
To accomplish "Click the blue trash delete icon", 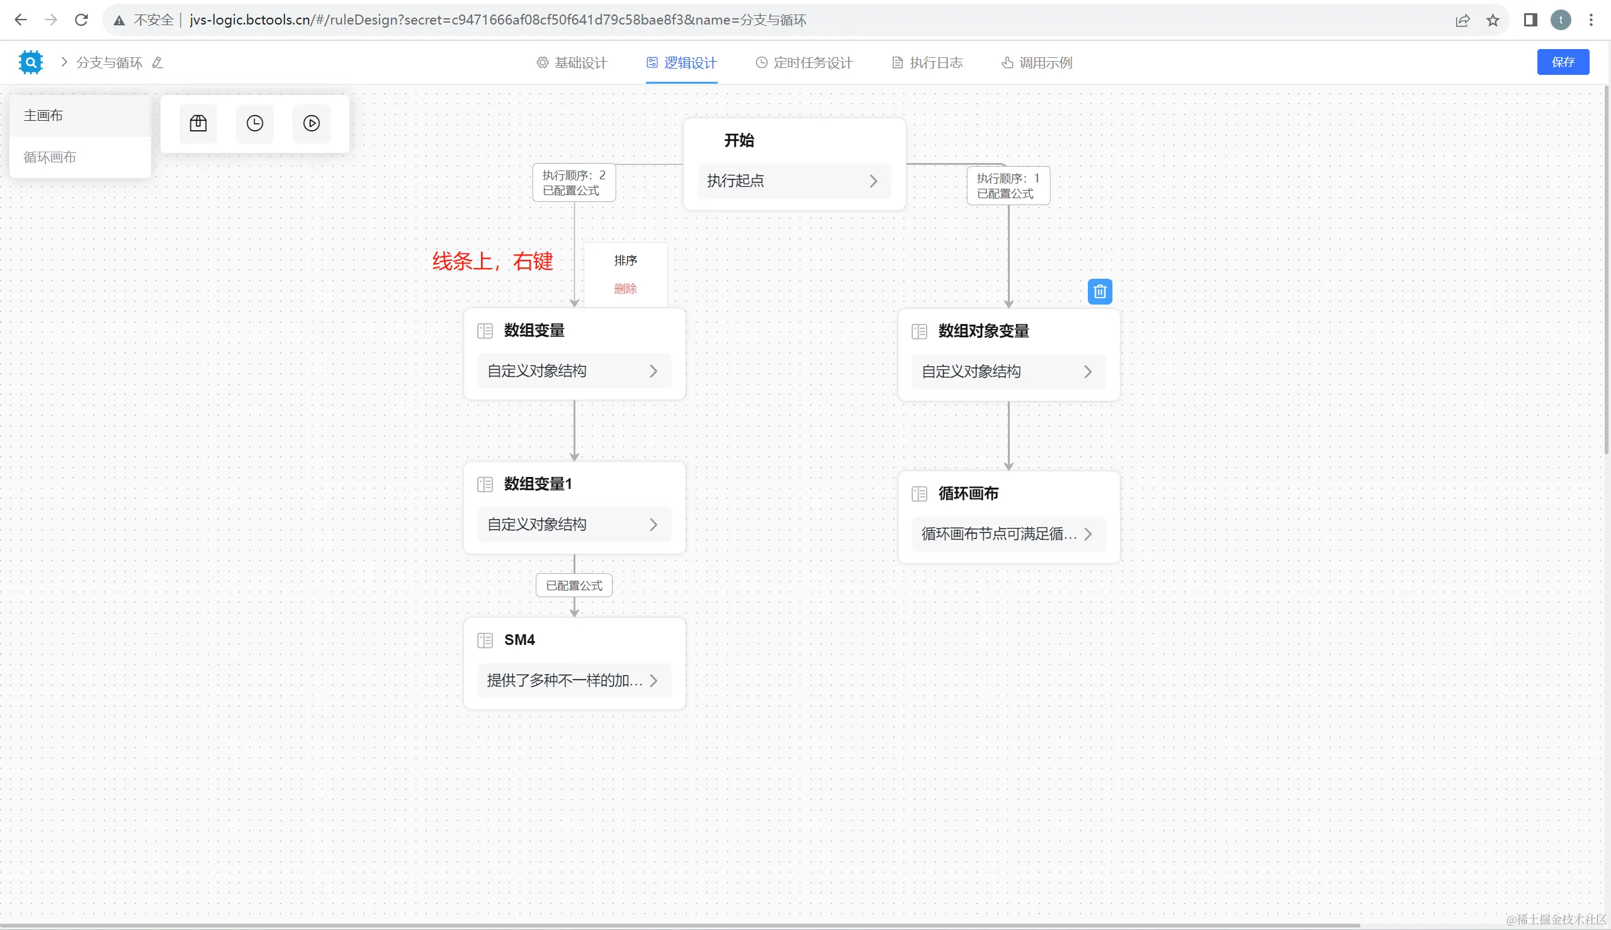I will [1099, 292].
